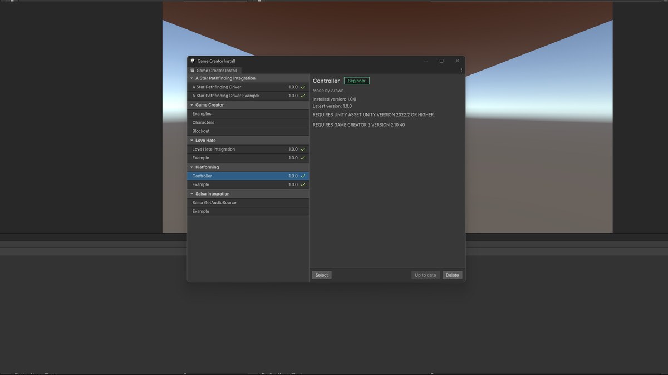Click the checkmark icon on Love Hate Example row
Image resolution: width=668 pixels, height=375 pixels.
coord(303,158)
